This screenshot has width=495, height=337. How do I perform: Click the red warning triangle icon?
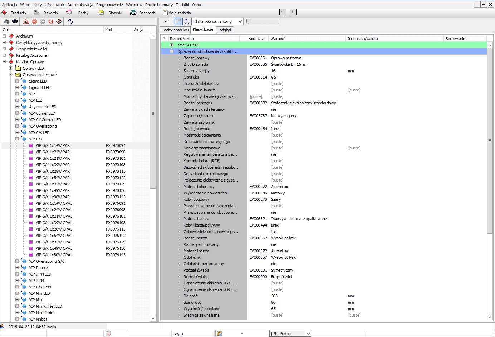tap(26, 21)
